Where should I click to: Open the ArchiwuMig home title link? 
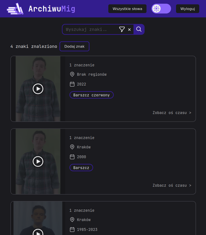point(52,9)
